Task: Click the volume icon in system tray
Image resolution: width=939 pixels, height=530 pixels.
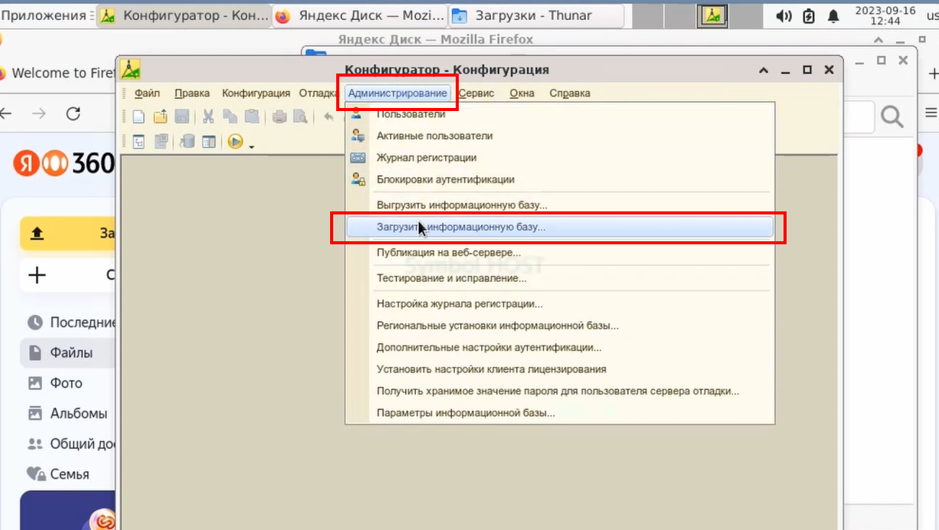Action: [x=784, y=15]
